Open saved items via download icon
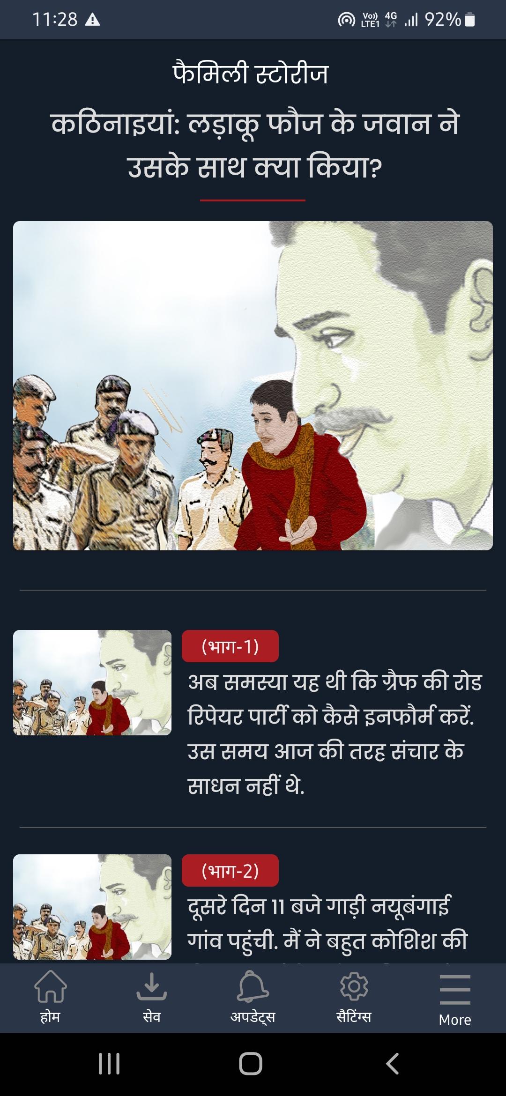 pos(151,985)
